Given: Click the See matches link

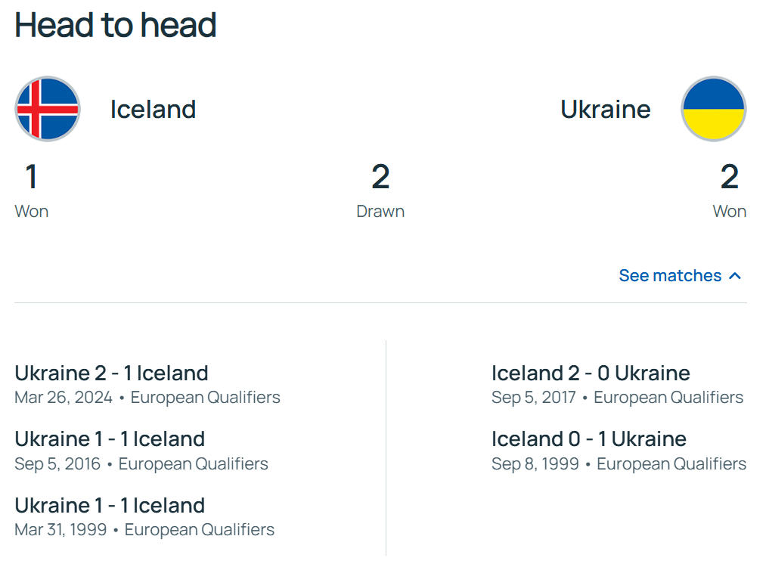Looking at the screenshot, I should coord(670,276).
